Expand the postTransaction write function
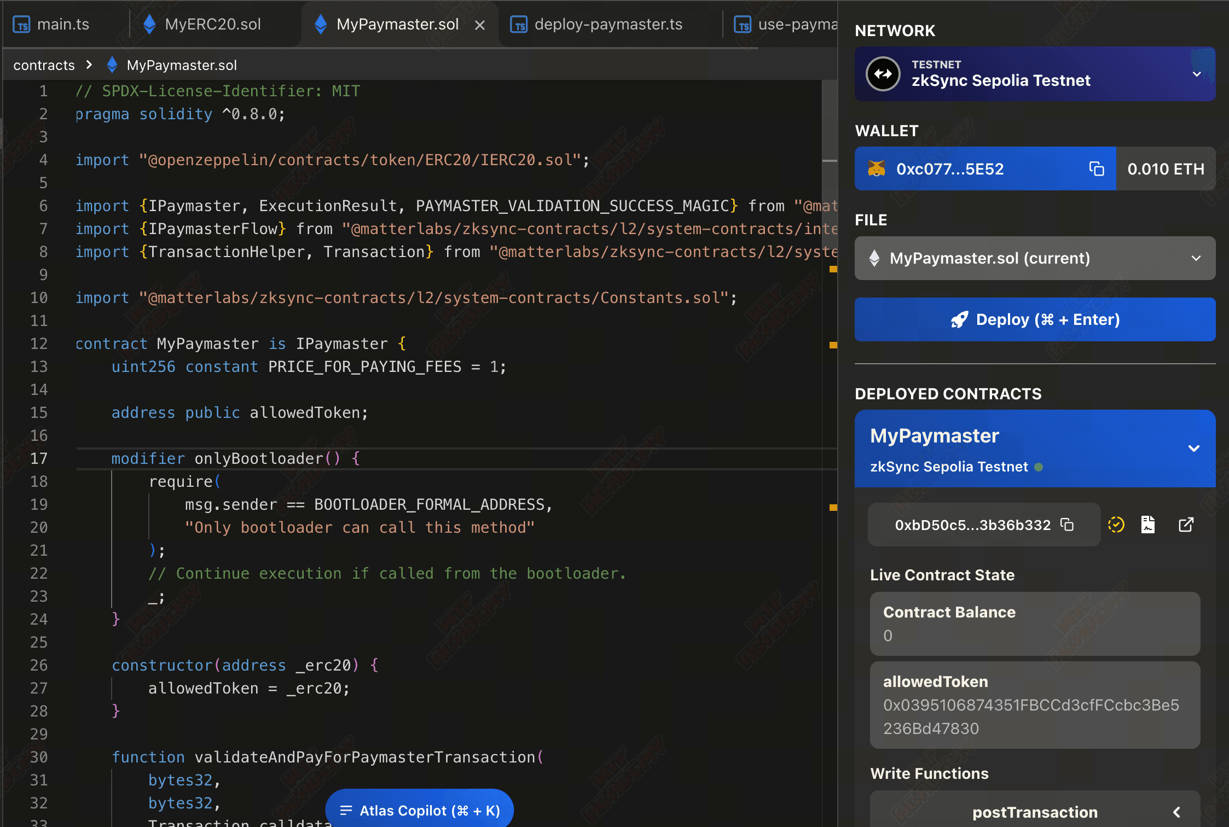The width and height of the screenshot is (1229, 827). click(x=1176, y=812)
